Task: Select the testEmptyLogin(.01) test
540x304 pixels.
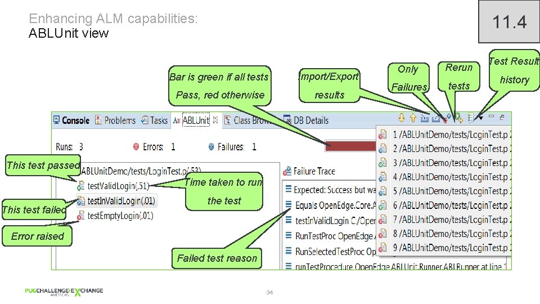Action: (115, 216)
